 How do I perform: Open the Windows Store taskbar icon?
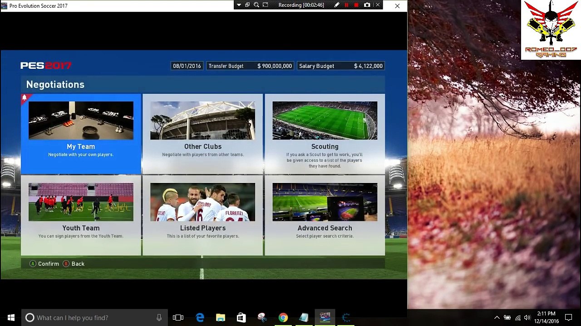coord(241,318)
